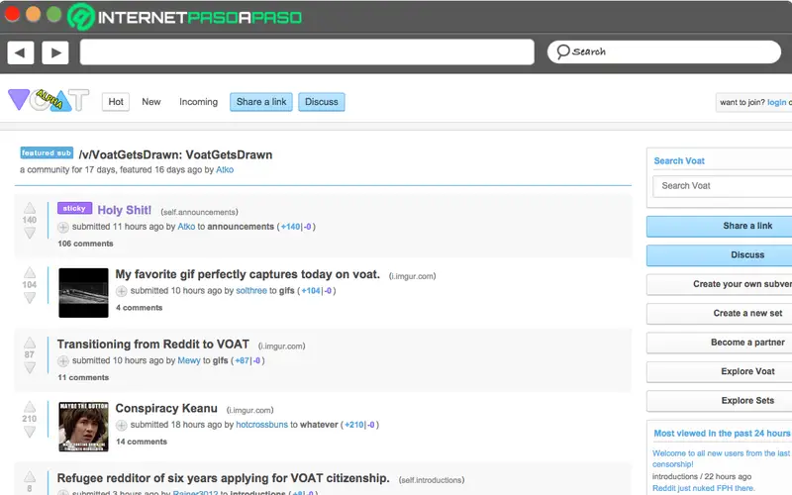
Task: Click the Search Voat heading
Action: click(679, 160)
